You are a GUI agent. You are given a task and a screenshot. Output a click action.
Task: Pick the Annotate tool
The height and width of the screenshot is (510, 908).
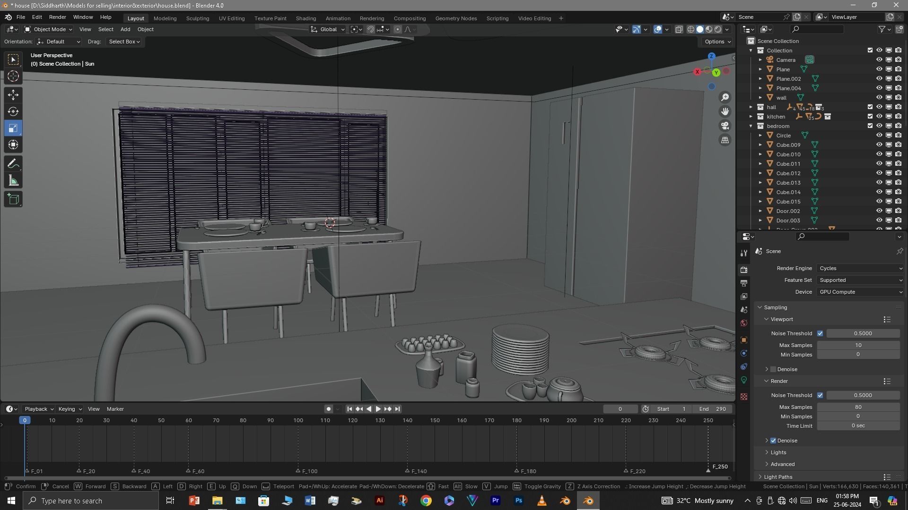point(13,164)
